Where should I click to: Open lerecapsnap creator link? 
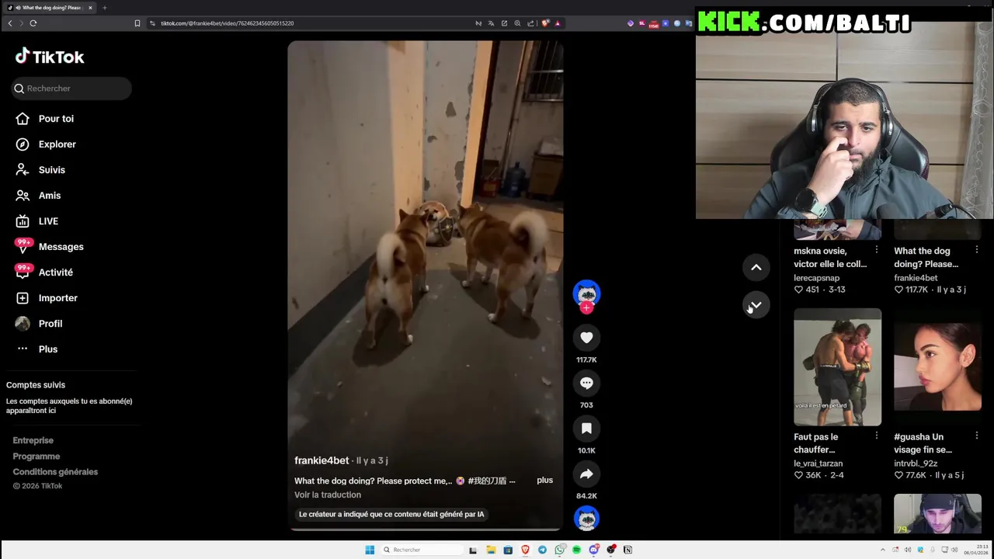click(816, 278)
